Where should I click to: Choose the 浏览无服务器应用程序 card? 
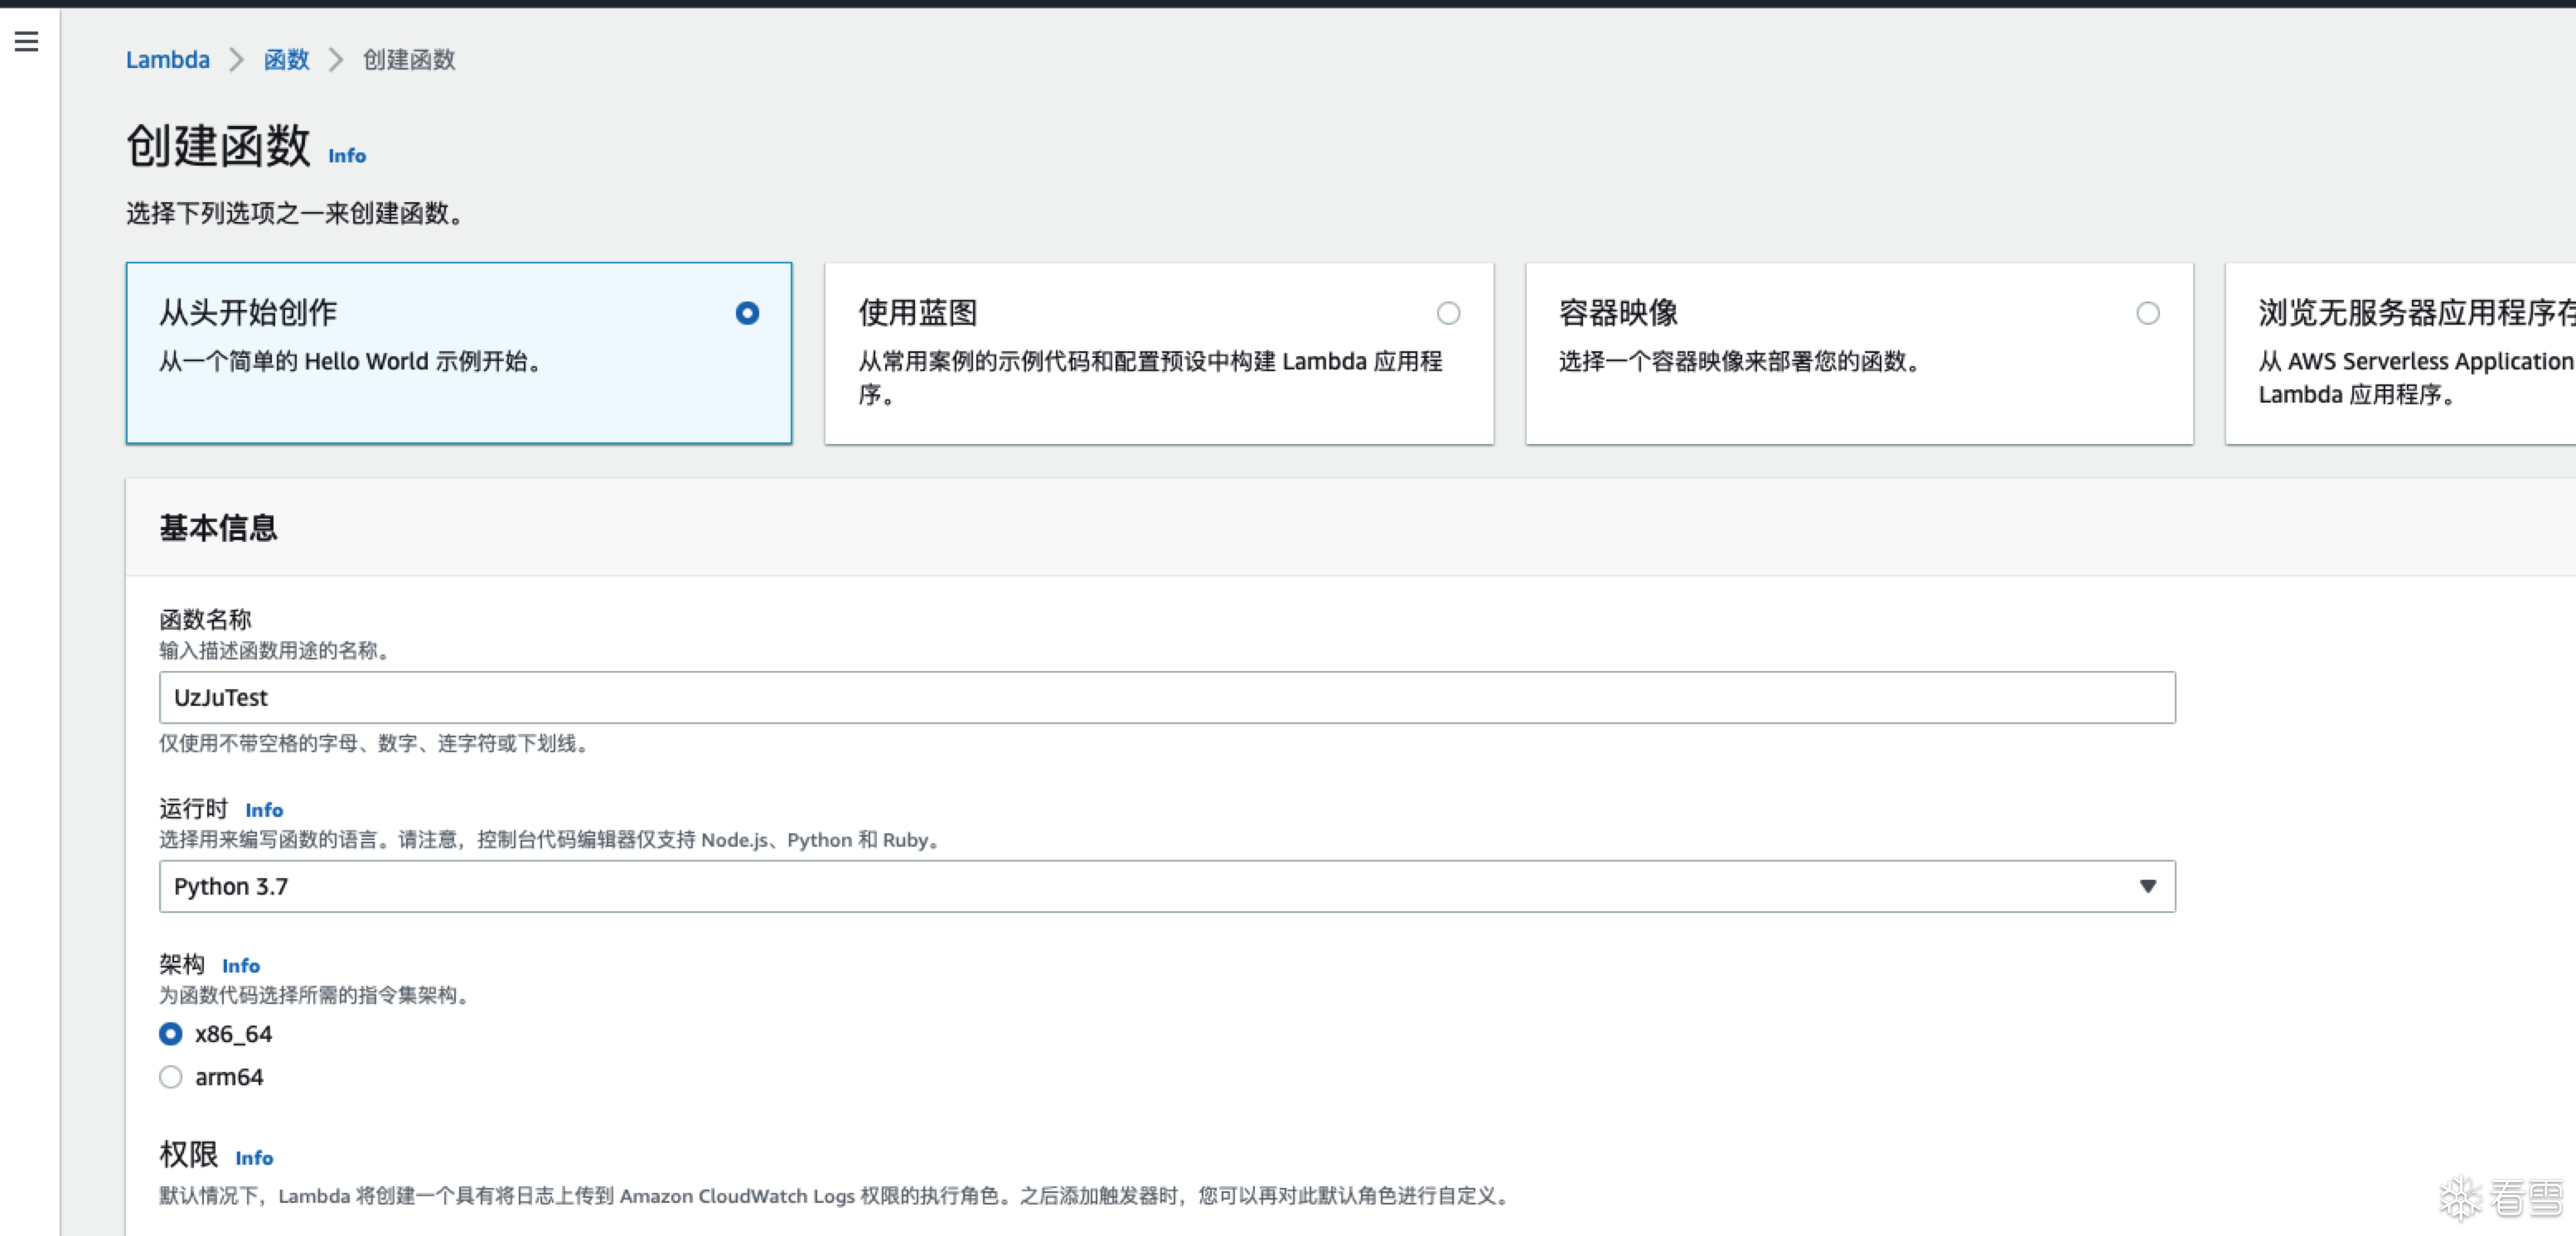[x=2400, y=353]
